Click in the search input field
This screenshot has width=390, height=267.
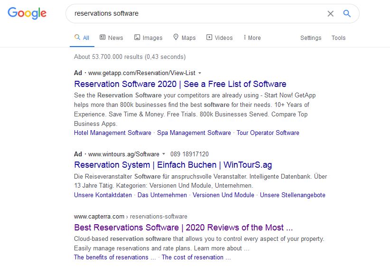click(196, 13)
